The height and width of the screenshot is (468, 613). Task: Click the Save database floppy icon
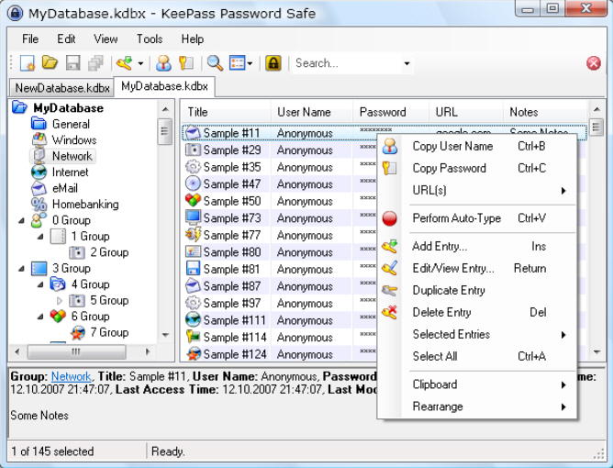click(x=72, y=63)
